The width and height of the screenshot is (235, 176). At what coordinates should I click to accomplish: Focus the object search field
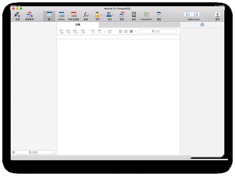(x=158, y=31)
